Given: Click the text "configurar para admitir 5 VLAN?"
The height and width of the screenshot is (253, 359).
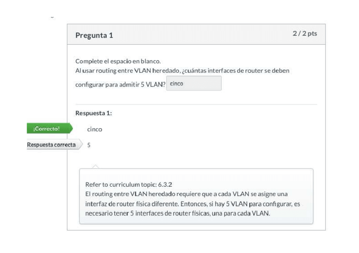Looking at the screenshot, I should pyautogui.click(x=120, y=84).
